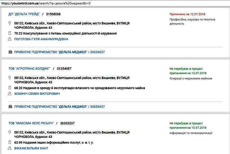Screen dimensions: 230x154
Task: View director Хомініч Семен Вікторович
Action: tap(37, 94)
